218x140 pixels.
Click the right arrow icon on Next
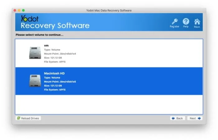[199, 118]
